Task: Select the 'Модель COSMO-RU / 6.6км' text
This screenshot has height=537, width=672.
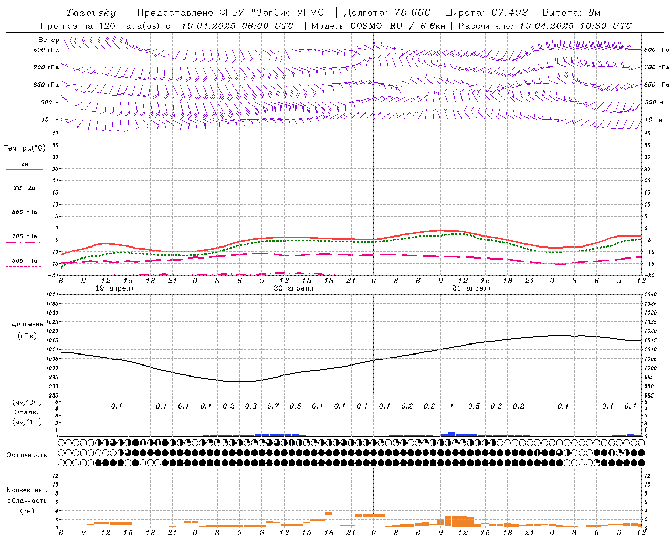Action: [x=377, y=26]
